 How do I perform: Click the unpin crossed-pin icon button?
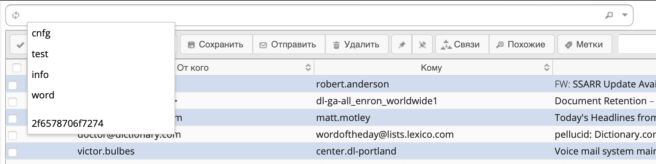click(422, 44)
